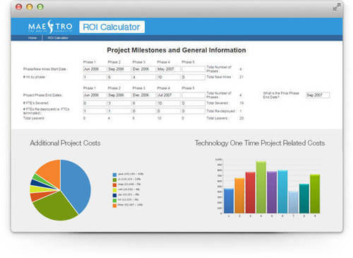Select the Dec 2006 start date field
The width and height of the screenshot is (353, 258).
click(144, 69)
